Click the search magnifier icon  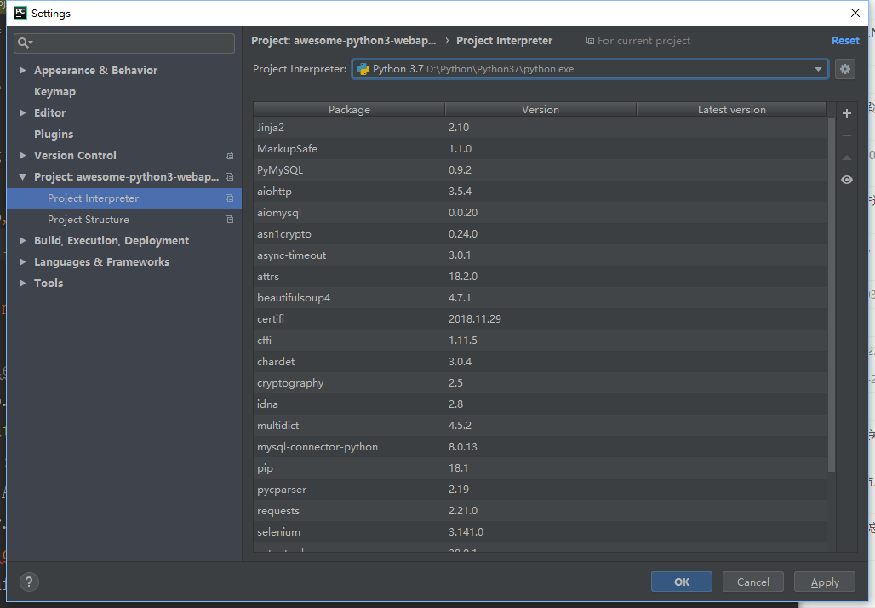(25, 43)
